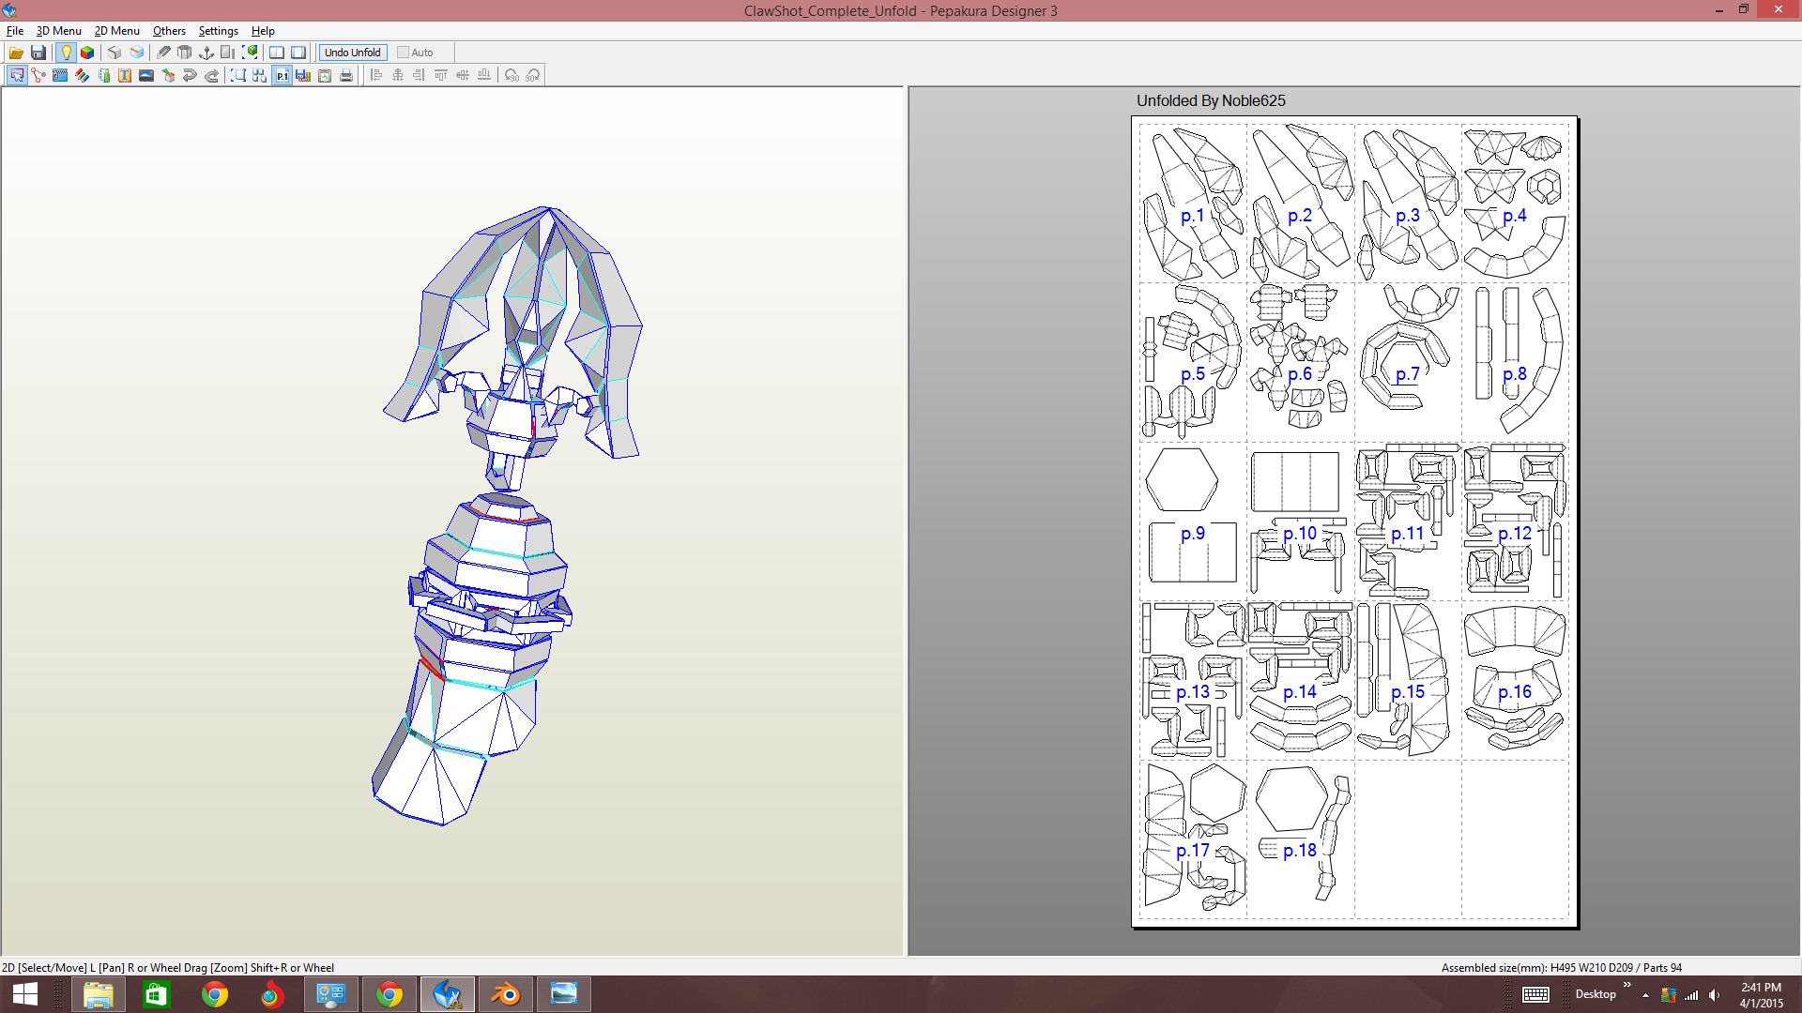1802x1013 pixels.
Task: Click the Save floppy disk icon
Action: pyautogui.click(x=38, y=53)
